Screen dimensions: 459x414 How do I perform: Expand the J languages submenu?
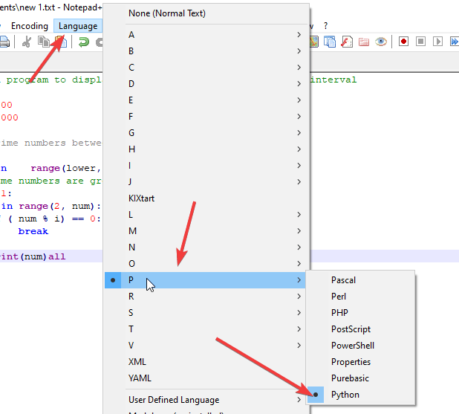click(x=206, y=182)
